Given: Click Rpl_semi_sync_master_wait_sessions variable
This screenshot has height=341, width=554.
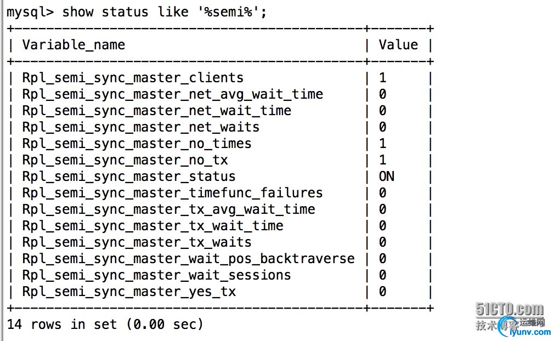Looking at the screenshot, I should (156, 275).
